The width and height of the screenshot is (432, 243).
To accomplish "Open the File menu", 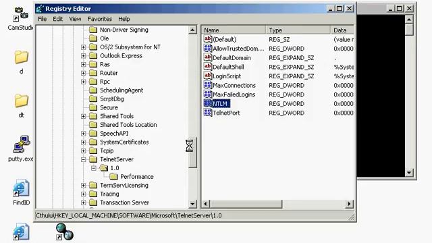I will [x=42, y=19].
